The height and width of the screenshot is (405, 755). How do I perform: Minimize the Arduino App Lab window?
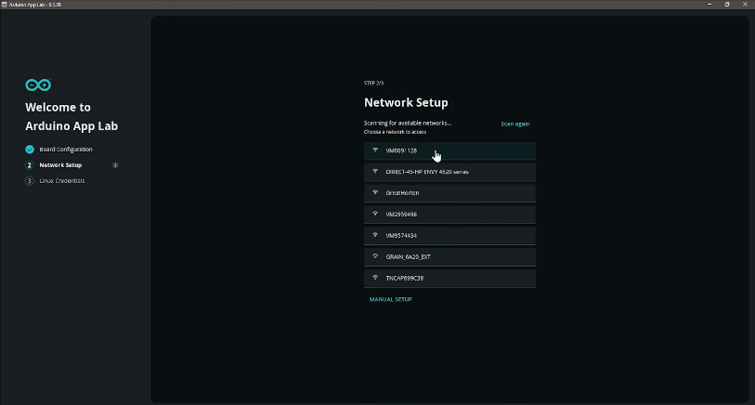(x=709, y=5)
